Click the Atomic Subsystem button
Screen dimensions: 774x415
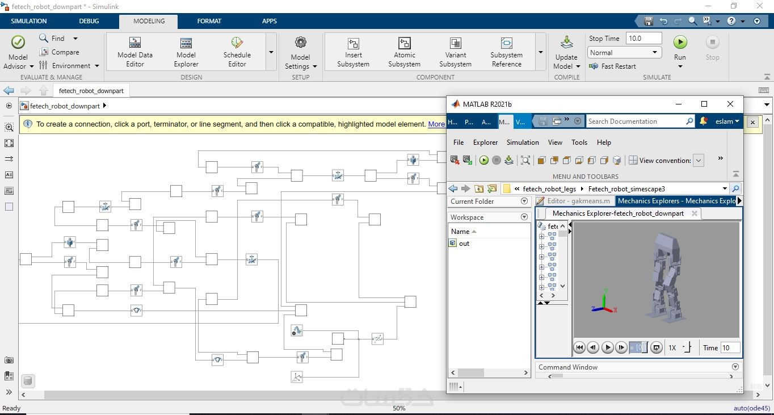405,52
